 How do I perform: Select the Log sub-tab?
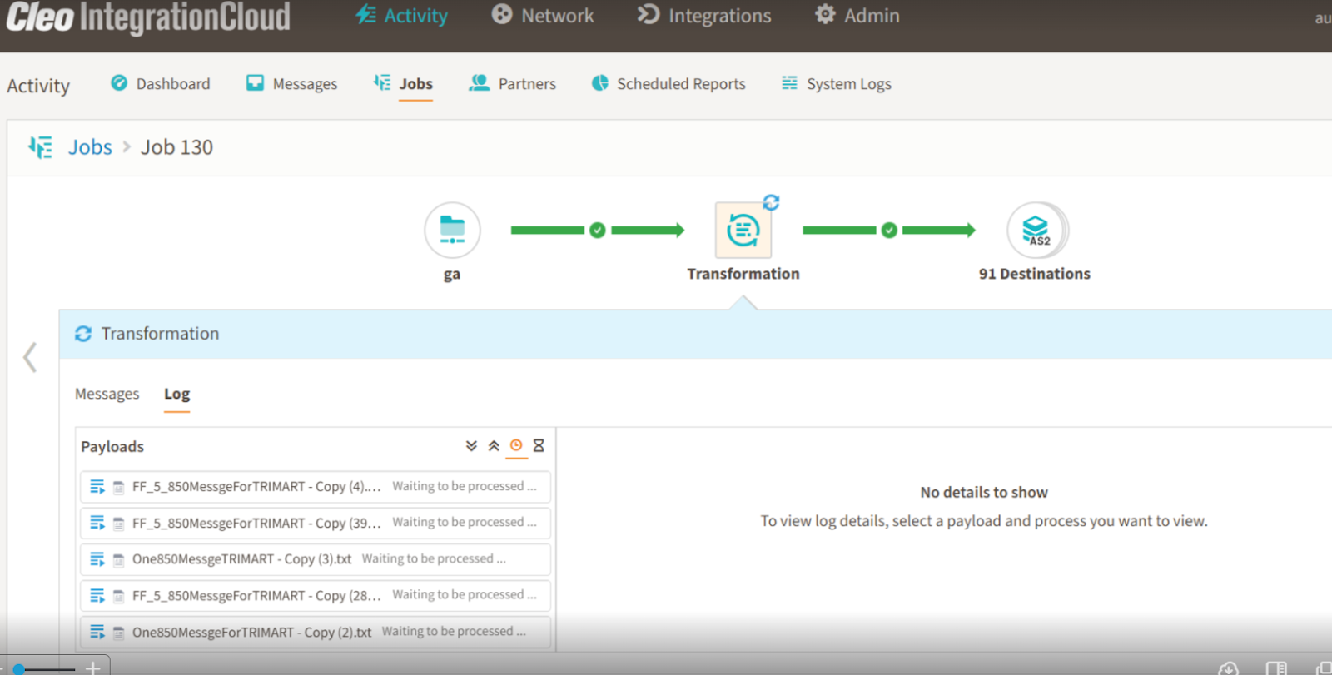[176, 394]
